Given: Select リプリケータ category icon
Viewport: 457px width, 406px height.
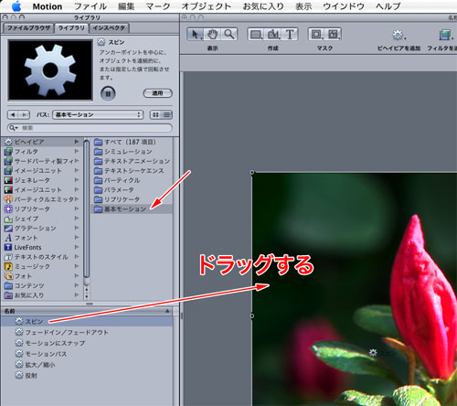Looking at the screenshot, I should [8, 208].
